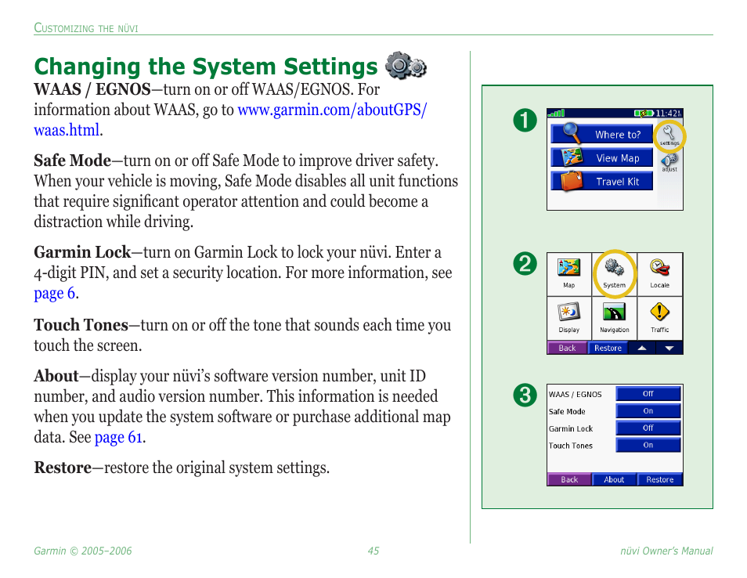Screen dimensions: 747x578
Task: Click the magnifying glass on Where to?
Action: [x=571, y=132]
